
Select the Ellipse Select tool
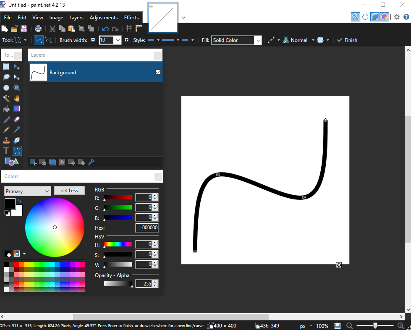pyautogui.click(x=6, y=88)
